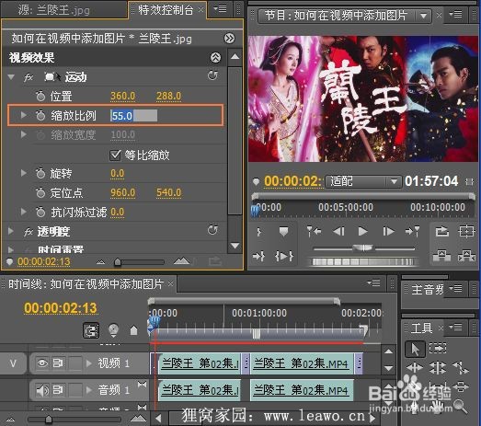The height and width of the screenshot is (426, 481).
Task: Reset the Motion effect parameters
Action: coord(212,75)
